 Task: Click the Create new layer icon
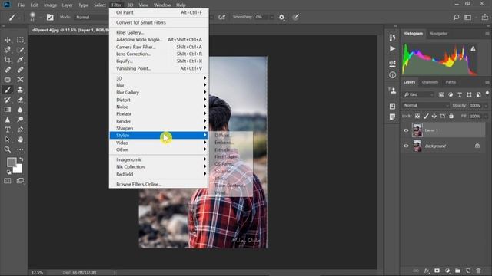click(468, 271)
